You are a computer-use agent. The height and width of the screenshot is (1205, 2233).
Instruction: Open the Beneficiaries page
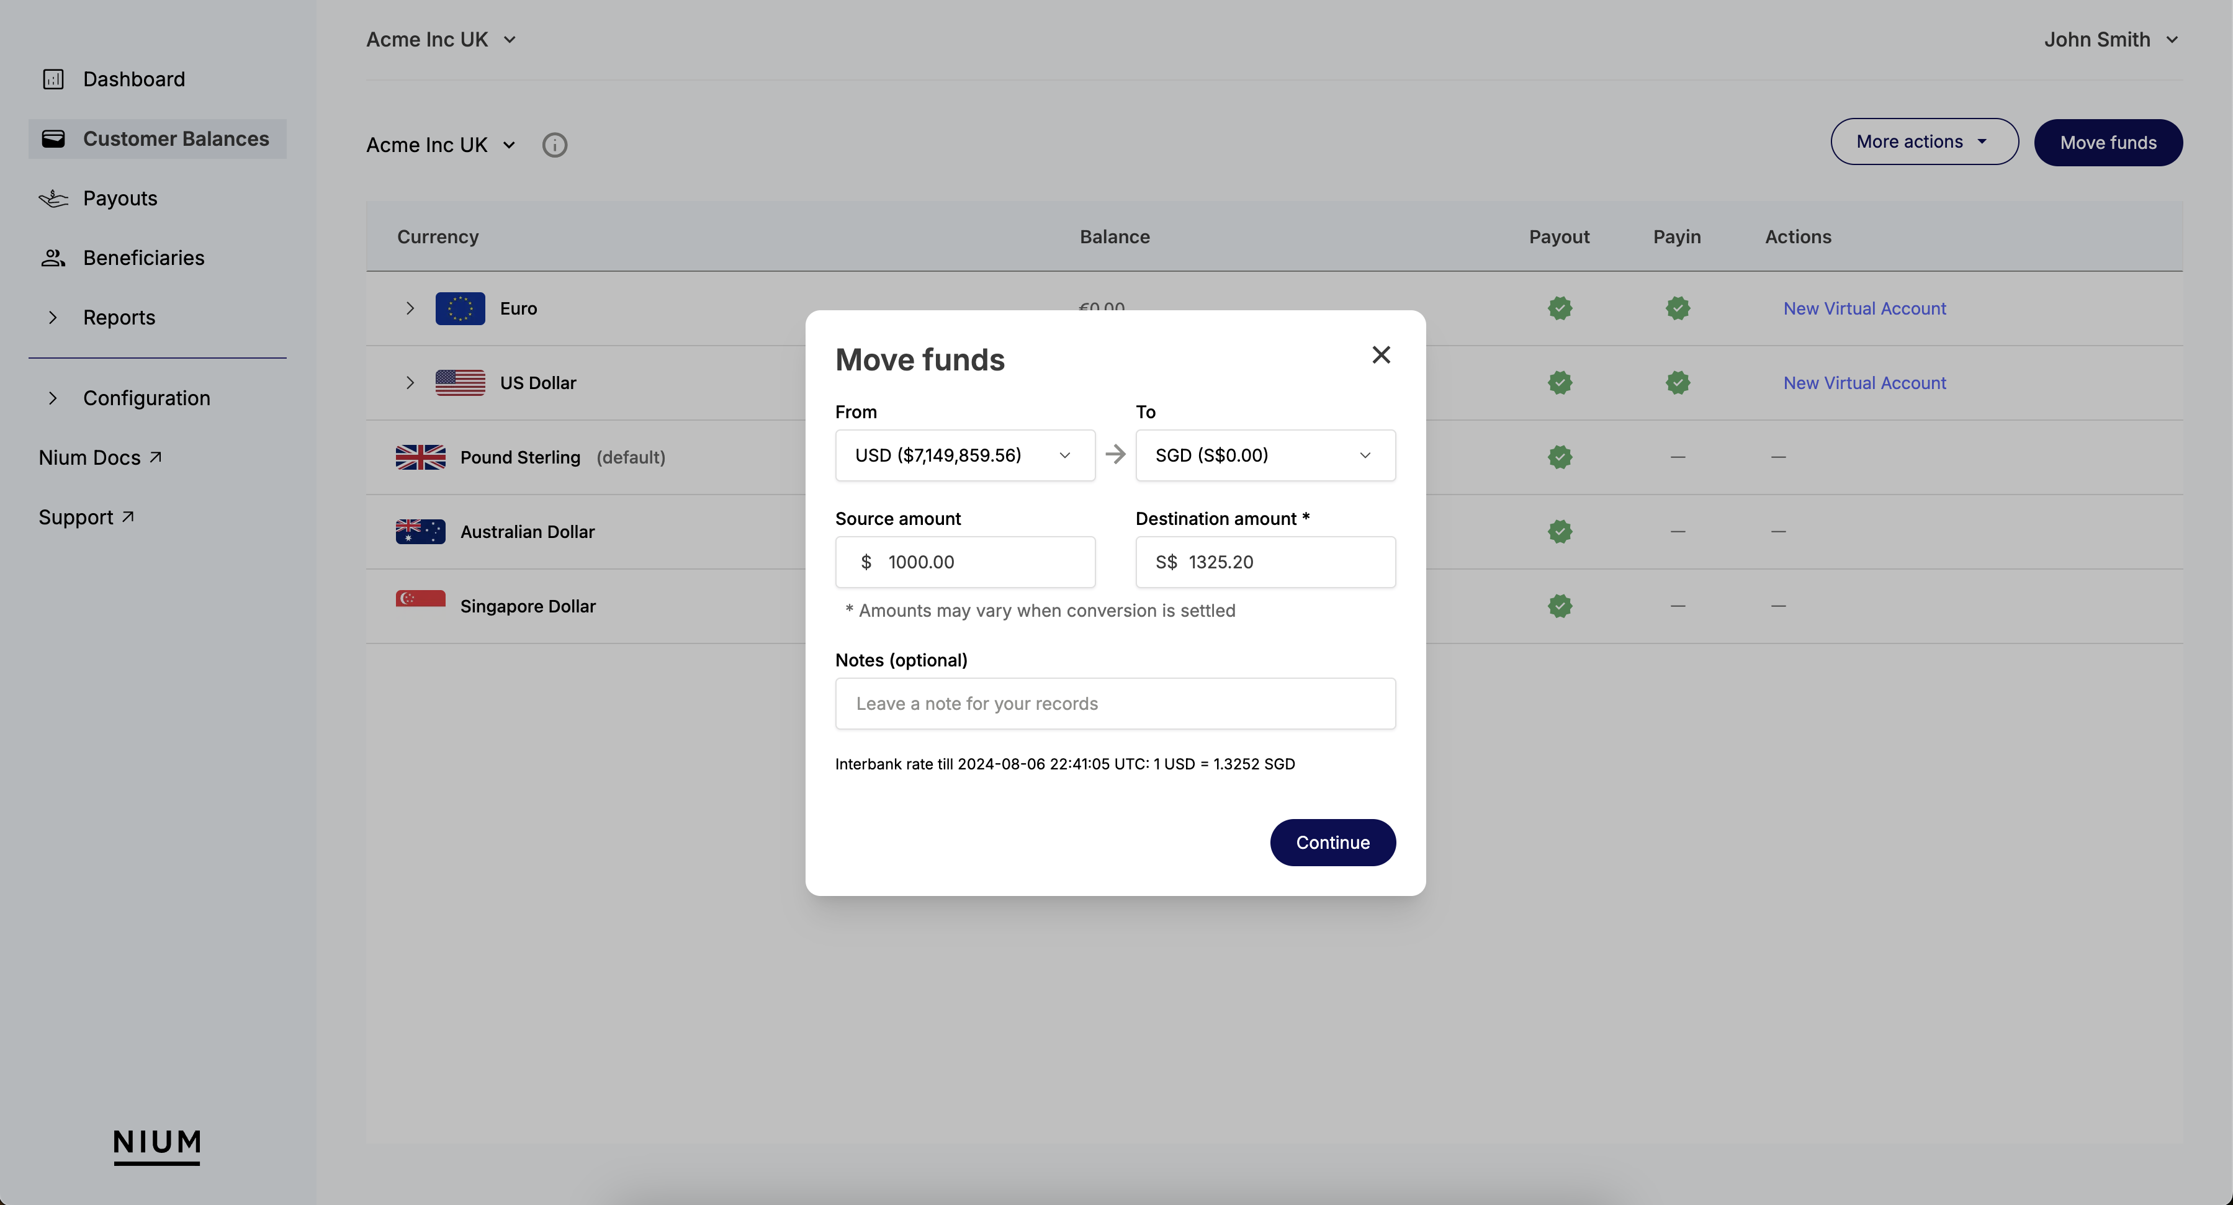tap(144, 258)
